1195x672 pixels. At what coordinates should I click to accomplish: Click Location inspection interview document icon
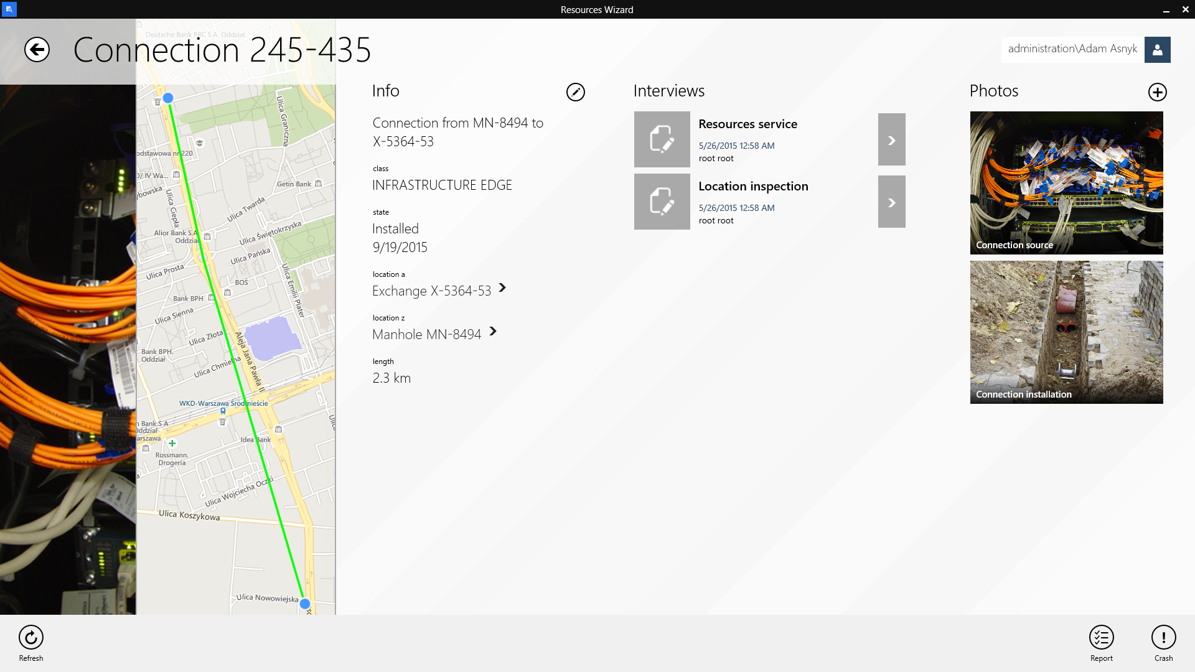[662, 202]
